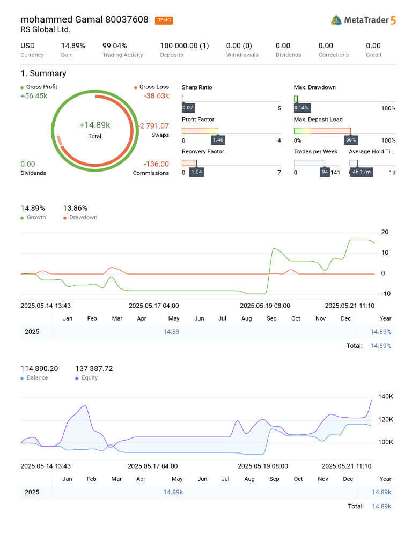Click 2025.05.19 08:00 growth chart date label
The width and height of the screenshot is (412, 549).
(265, 306)
